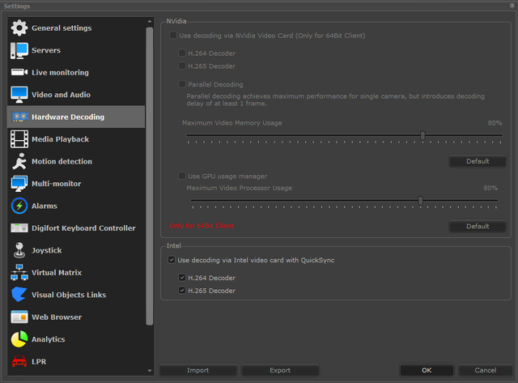Click Default button under Video Memory Usage
This screenshot has width=518, height=383.
pyautogui.click(x=478, y=161)
